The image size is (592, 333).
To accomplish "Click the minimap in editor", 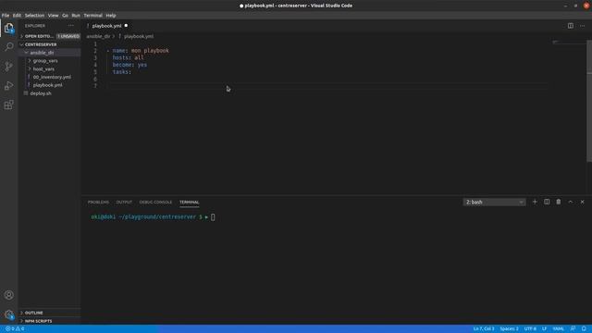I will coord(568,43).
